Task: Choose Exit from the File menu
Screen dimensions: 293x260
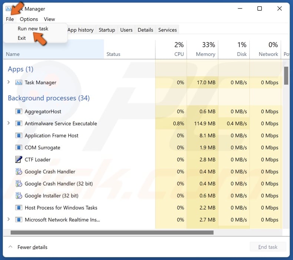Action: (22, 38)
